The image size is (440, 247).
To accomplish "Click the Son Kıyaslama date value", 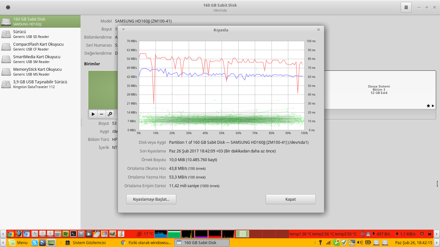I will point(222,151).
